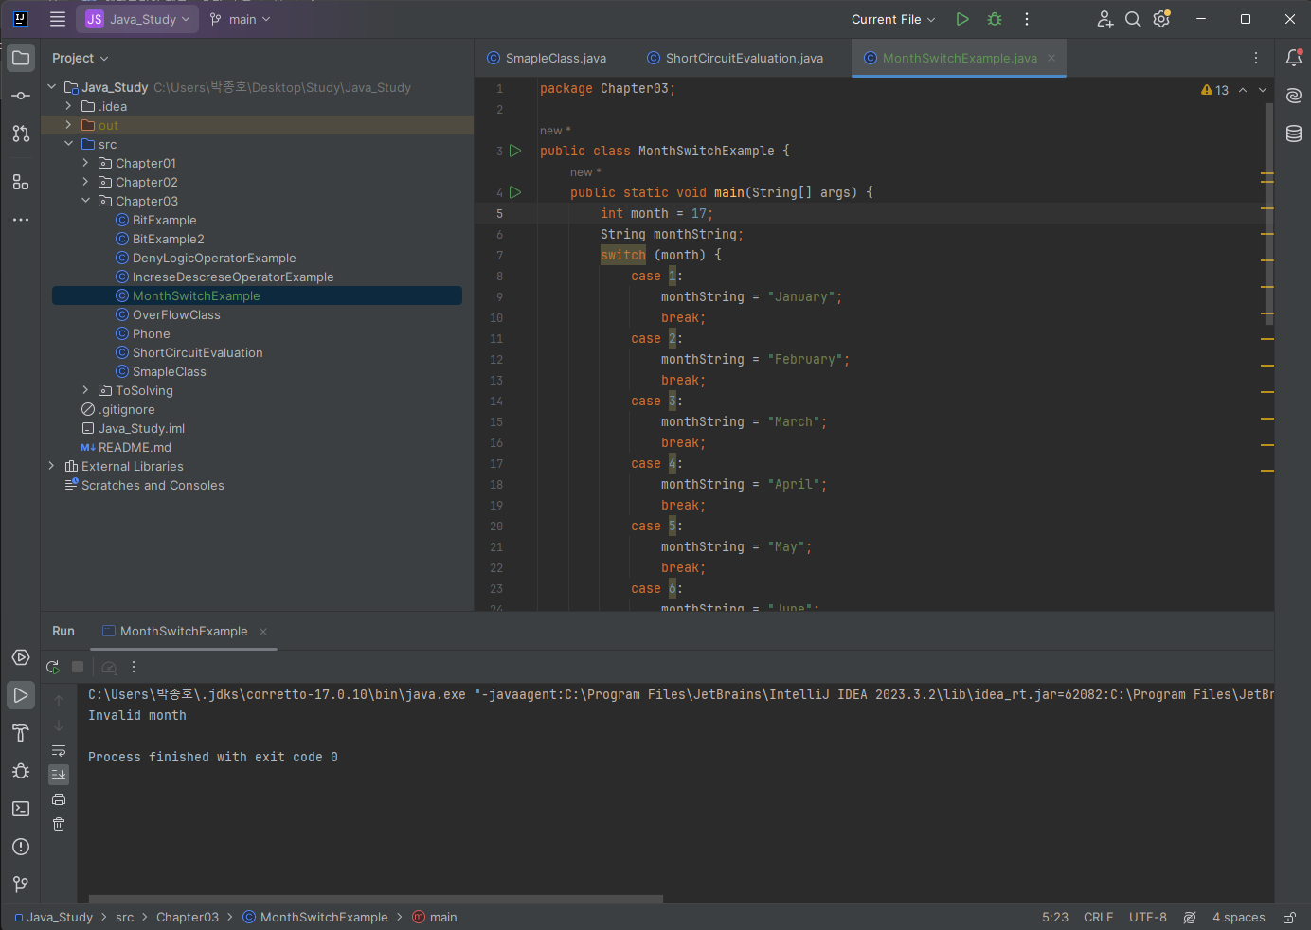
Task: Click the Rerun icon in Run panel
Action: pyautogui.click(x=53, y=667)
